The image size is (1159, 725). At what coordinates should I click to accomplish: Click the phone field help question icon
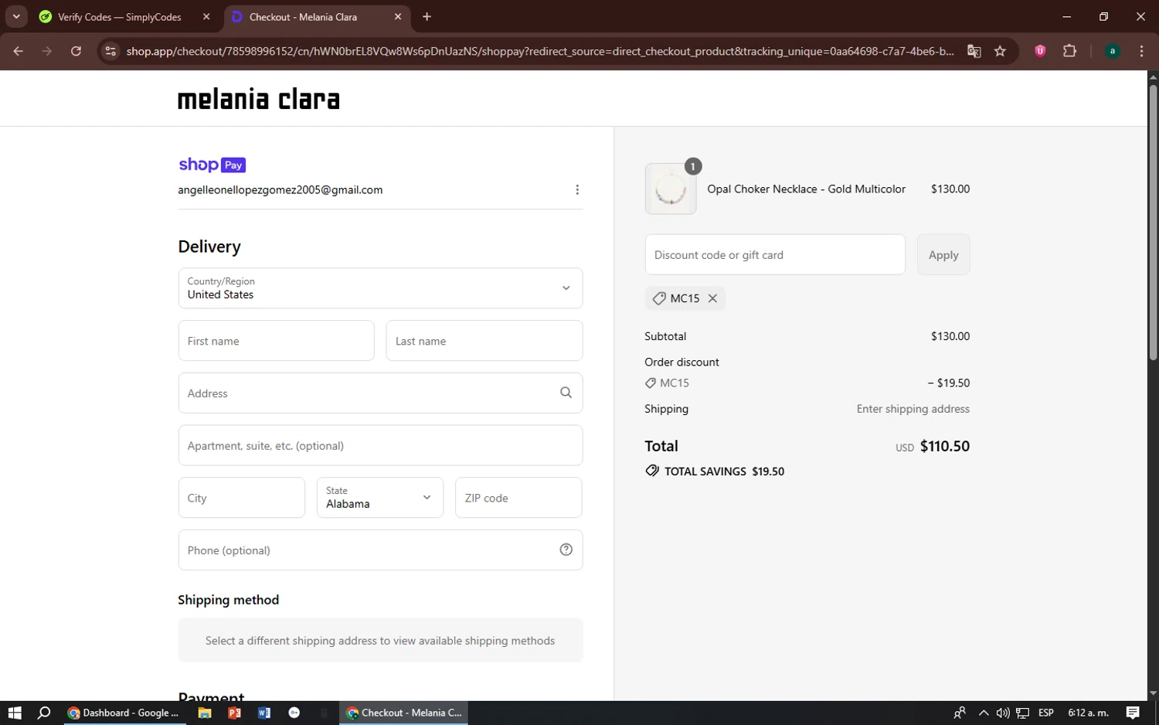coord(566,550)
